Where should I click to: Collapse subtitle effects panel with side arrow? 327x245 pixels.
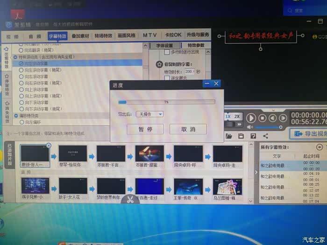(x=256, y=172)
